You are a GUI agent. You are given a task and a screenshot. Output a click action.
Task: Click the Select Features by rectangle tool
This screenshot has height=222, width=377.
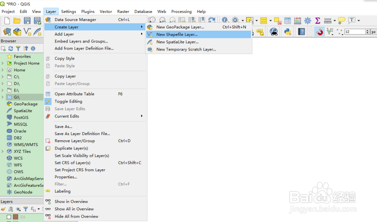click(x=250, y=20)
